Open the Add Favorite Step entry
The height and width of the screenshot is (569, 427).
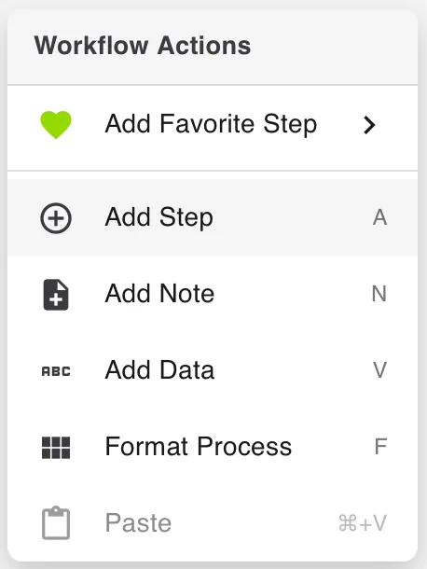(213, 128)
